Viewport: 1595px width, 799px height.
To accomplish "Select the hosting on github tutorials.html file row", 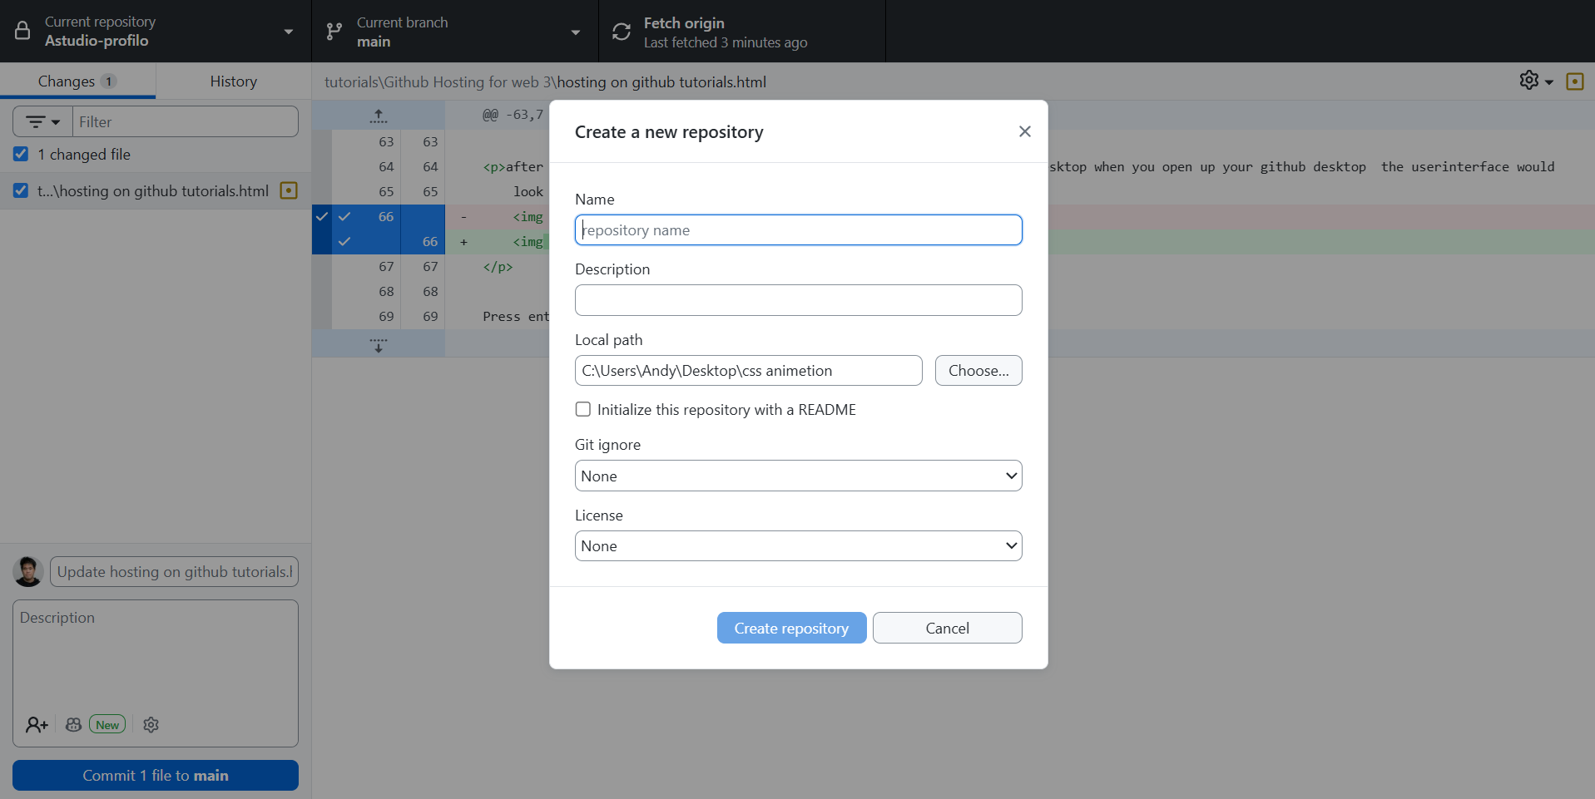I will point(156,190).
